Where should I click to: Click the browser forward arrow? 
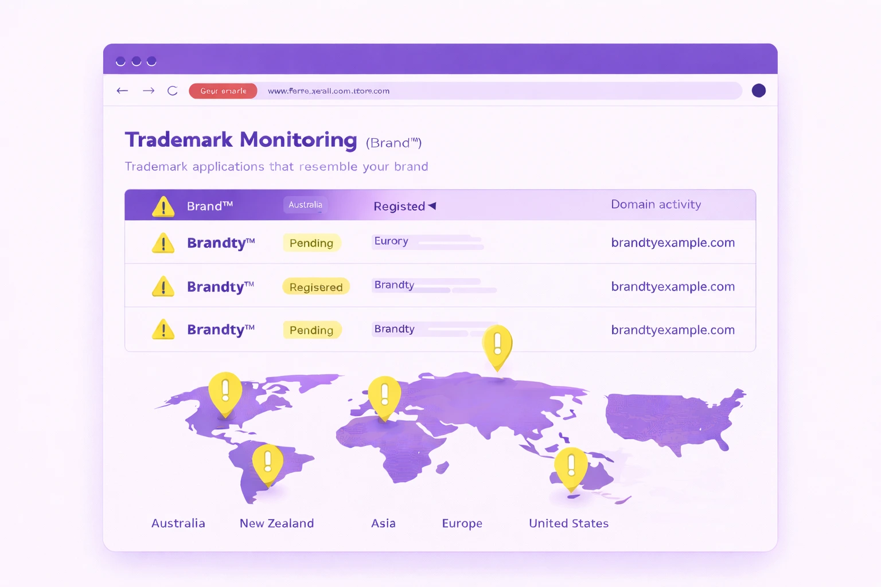click(x=149, y=91)
